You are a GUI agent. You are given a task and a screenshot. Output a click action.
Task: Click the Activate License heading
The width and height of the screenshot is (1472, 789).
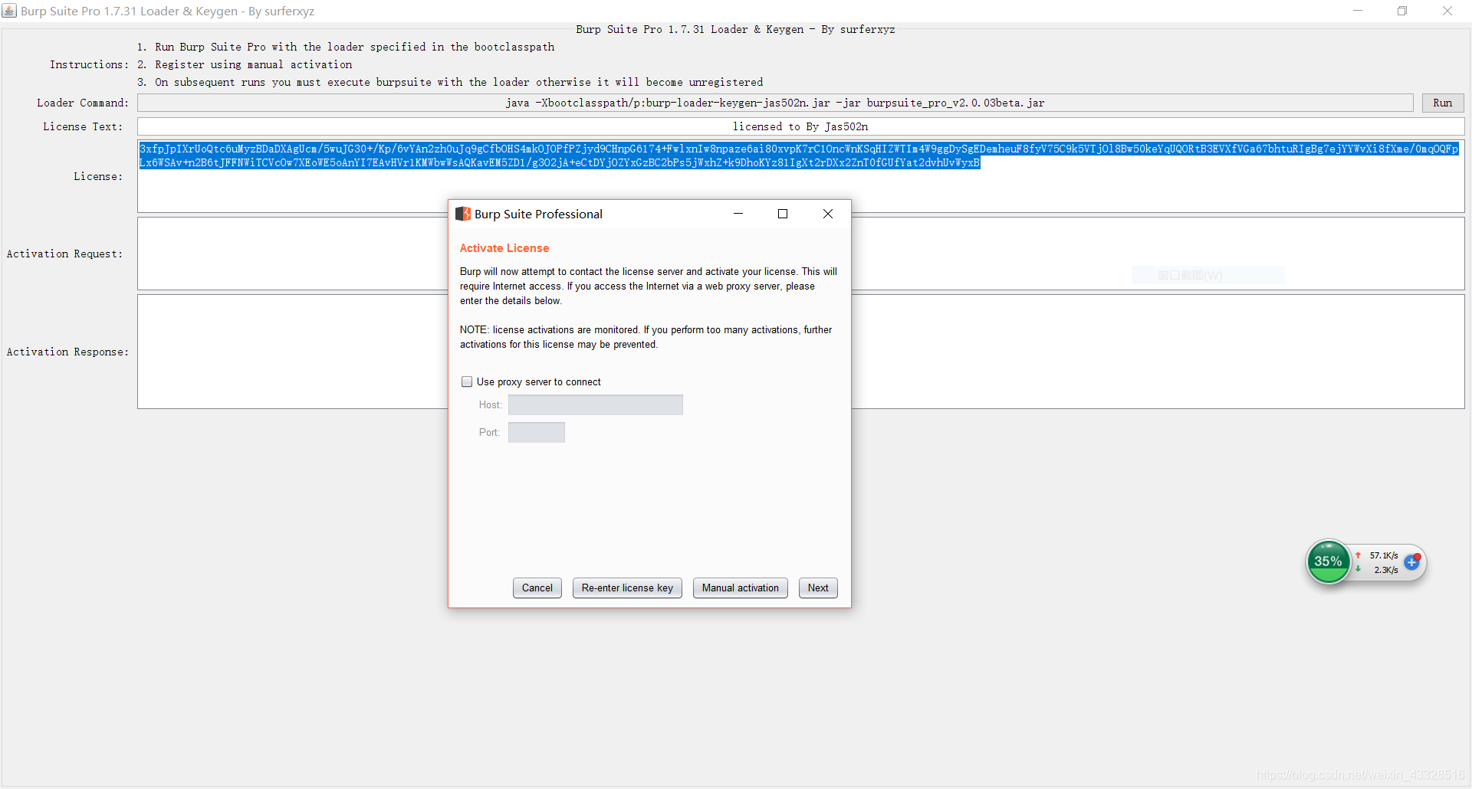(x=504, y=248)
